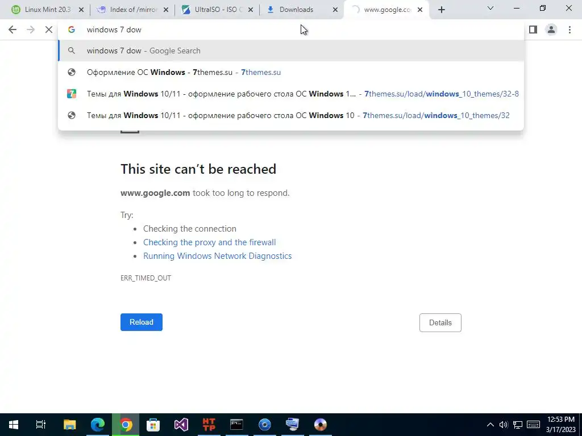Choose the 'windows 7 dow - Google Search' suggestion
This screenshot has height=436, width=582.
(291, 51)
